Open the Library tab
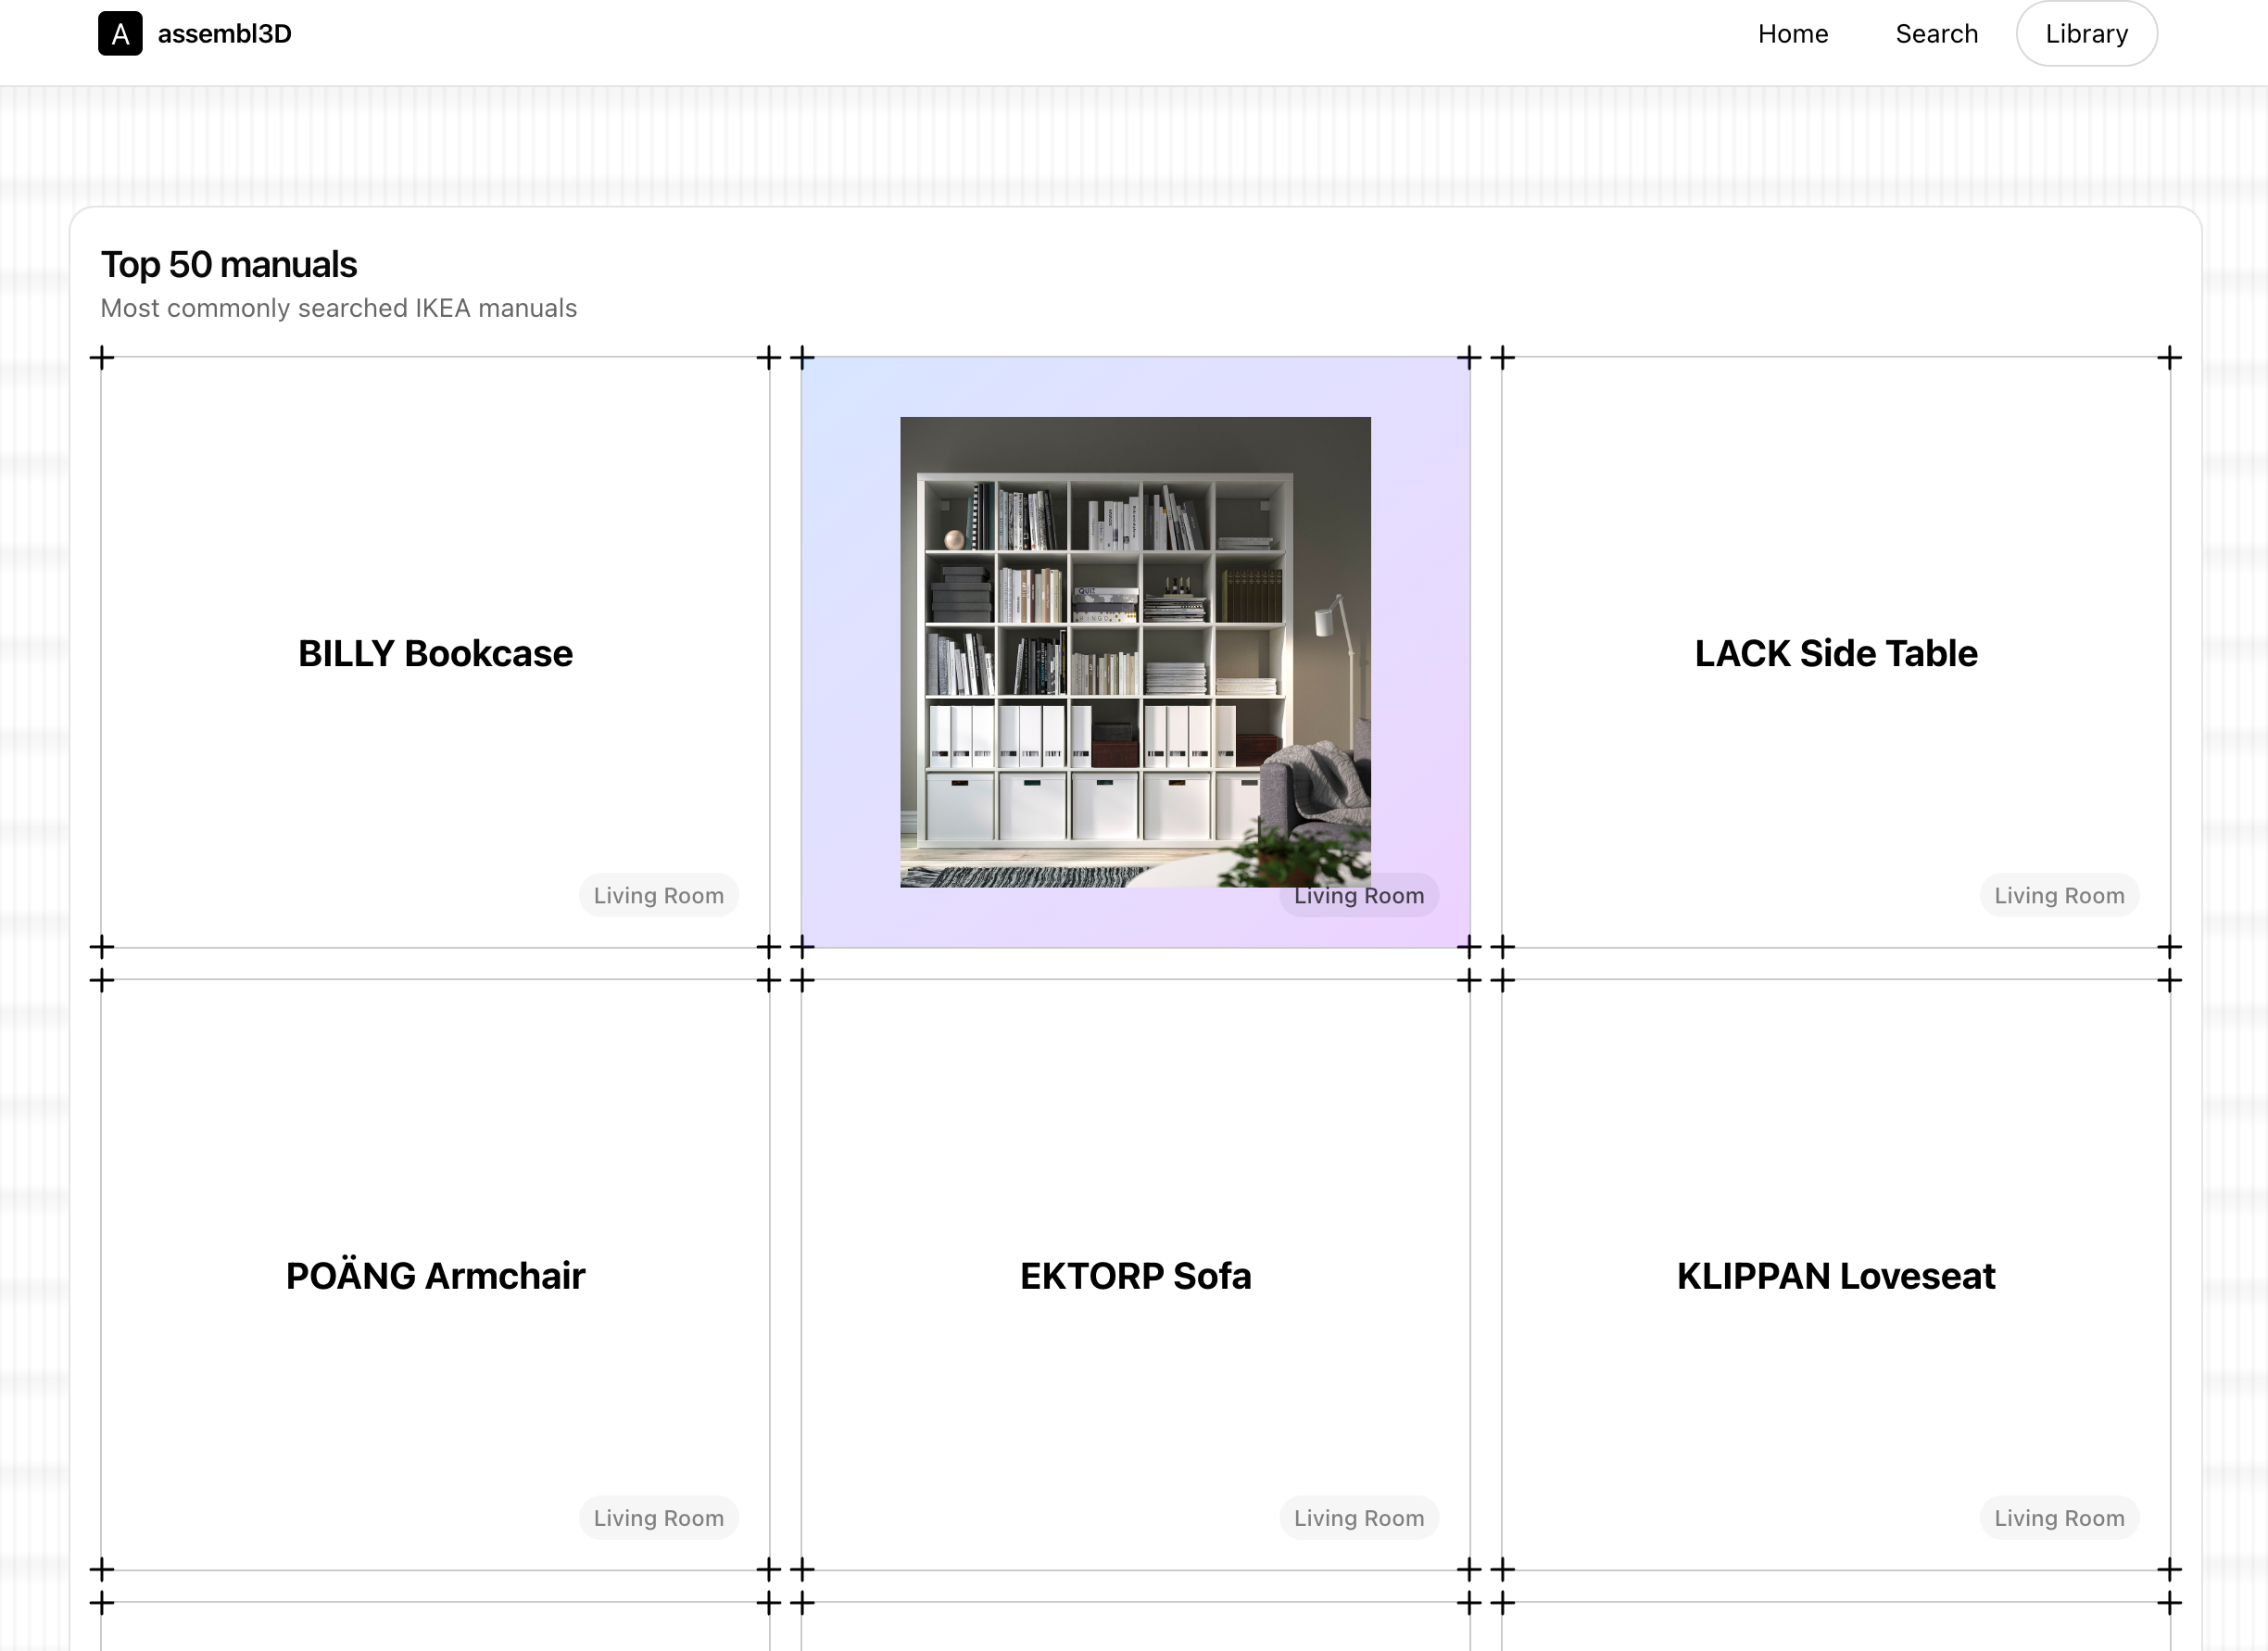This screenshot has width=2268, height=1651. click(2086, 34)
